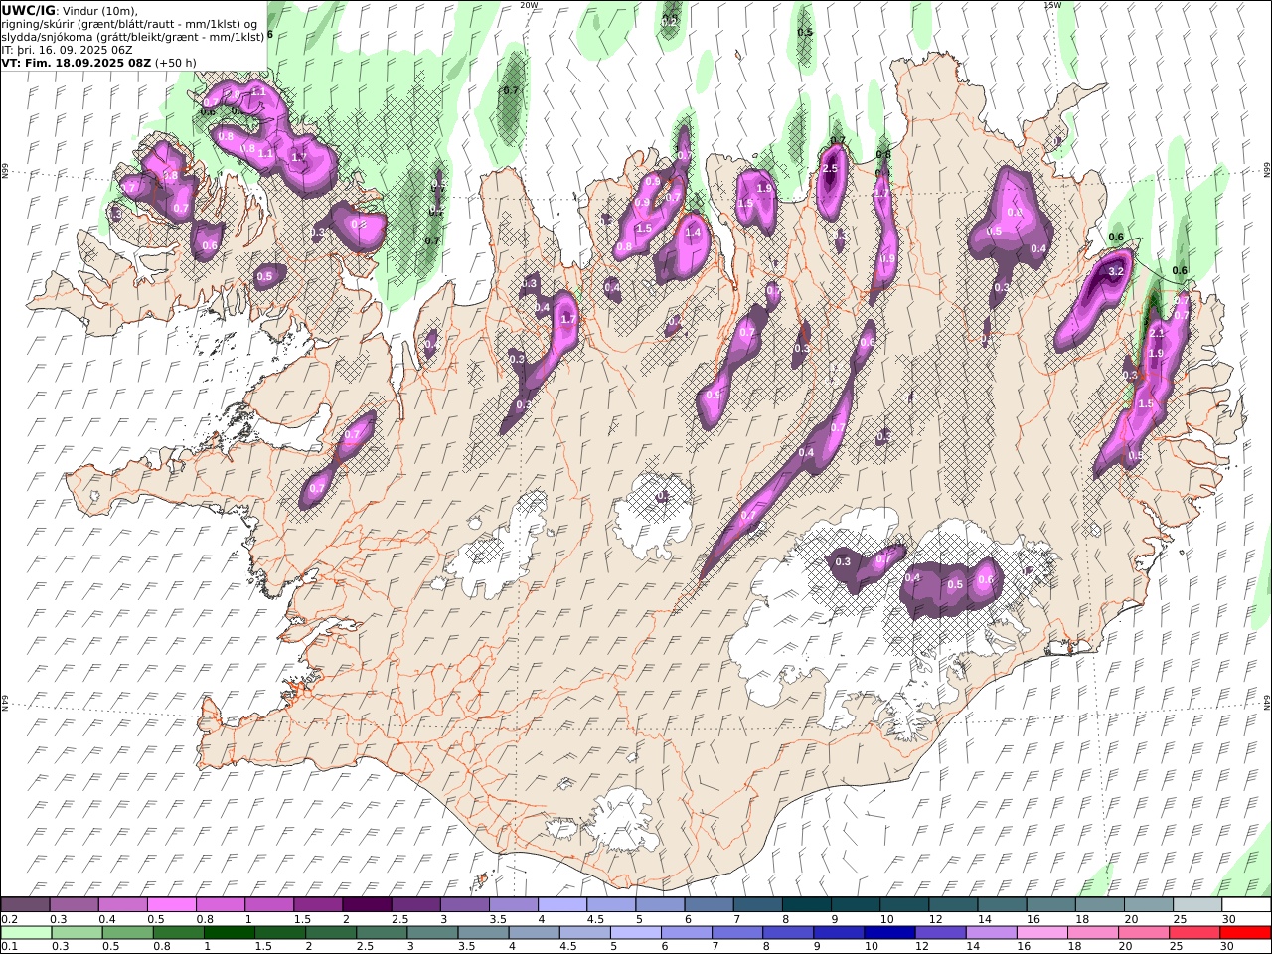Click the gray-blue 4 swatch on the rain scale
The height and width of the screenshot is (954, 1272).
(534, 933)
